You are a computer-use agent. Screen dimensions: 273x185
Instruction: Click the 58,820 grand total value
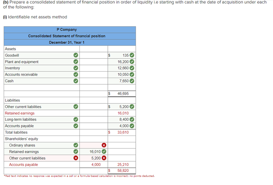point(123,171)
